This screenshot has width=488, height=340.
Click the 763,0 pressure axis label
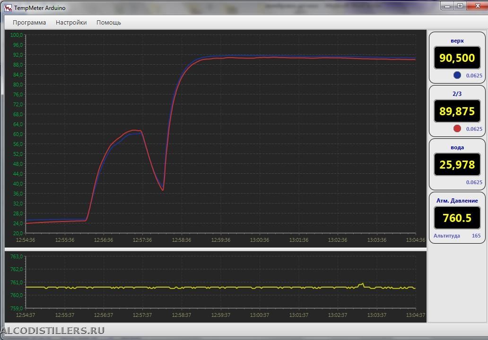(17, 257)
